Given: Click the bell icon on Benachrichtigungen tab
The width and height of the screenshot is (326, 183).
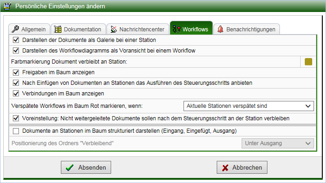Looking at the screenshot, I should click(x=220, y=29).
